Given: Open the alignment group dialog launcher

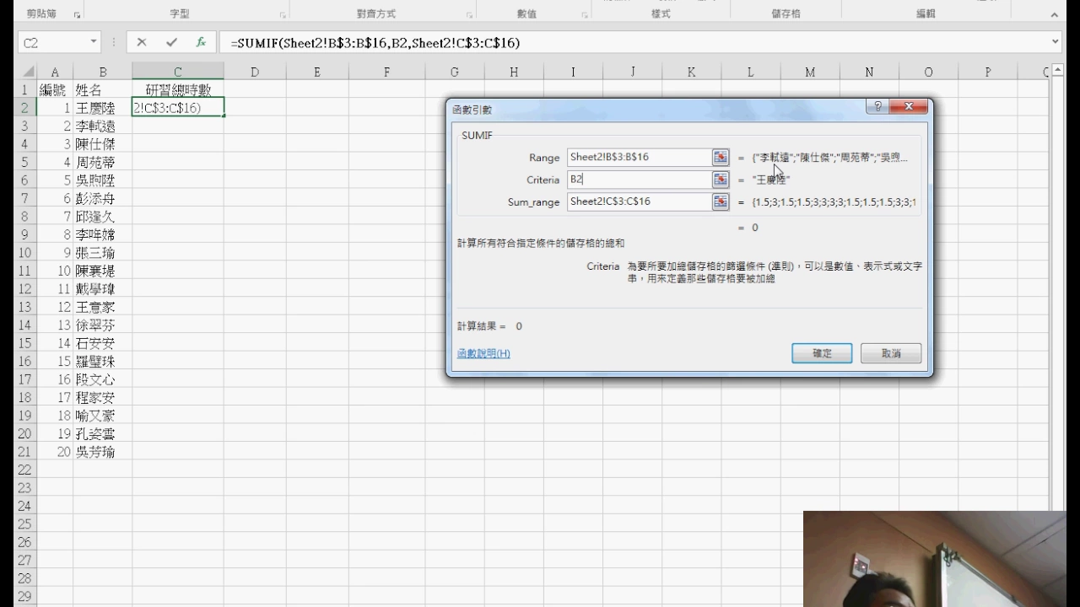Looking at the screenshot, I should tap(469, 15).
